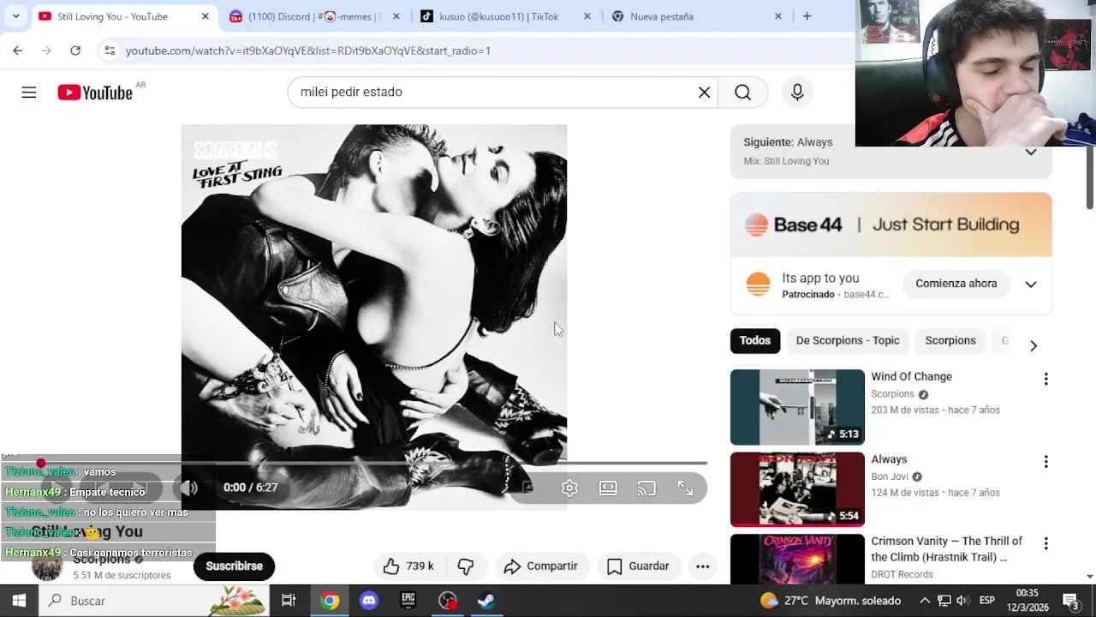Click the address bar URL
Image resolution: width=1096 pixels, height=617 pixels.
coord(308,51)
